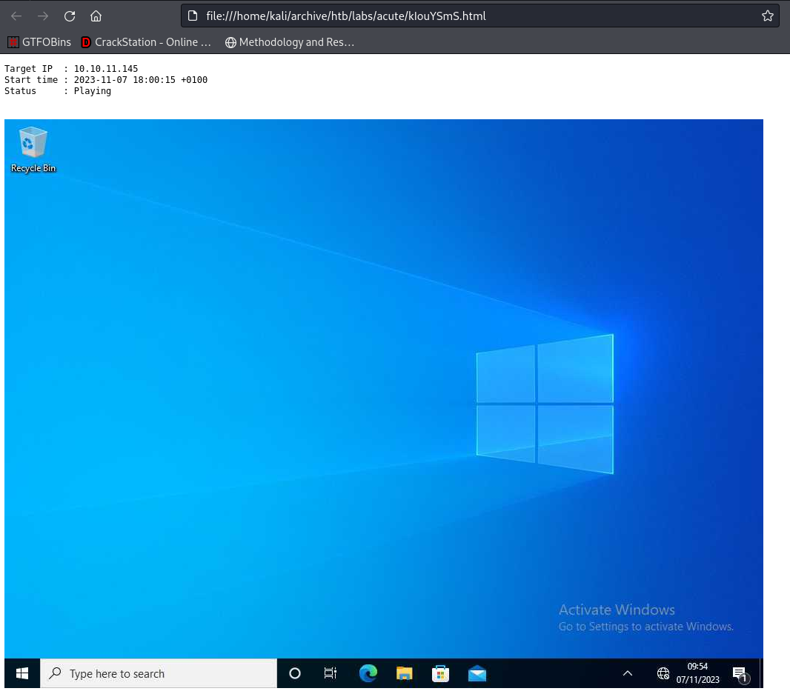790x694 pixels.
Task: Click the browser forward arrow
Action: point(43,16)
